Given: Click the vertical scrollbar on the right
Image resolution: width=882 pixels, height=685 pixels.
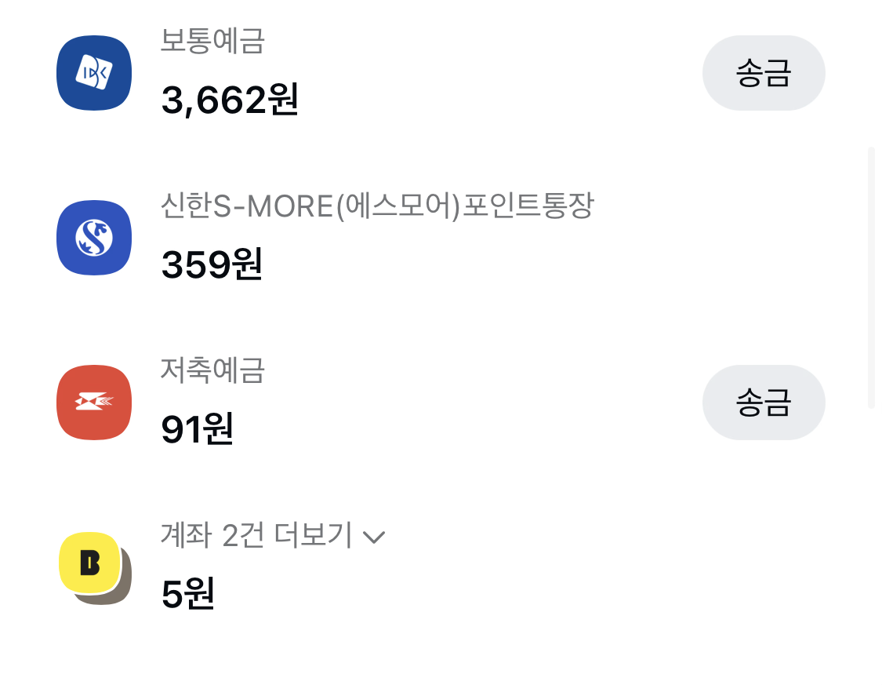Looking at the screenshot, I should [871, 277].
